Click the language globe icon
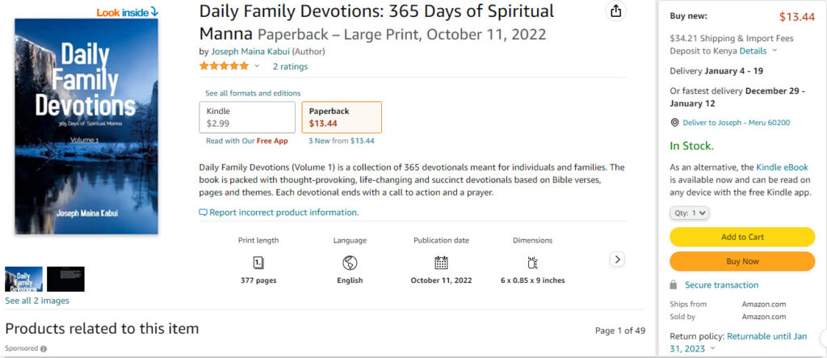 tap(350, 262)
